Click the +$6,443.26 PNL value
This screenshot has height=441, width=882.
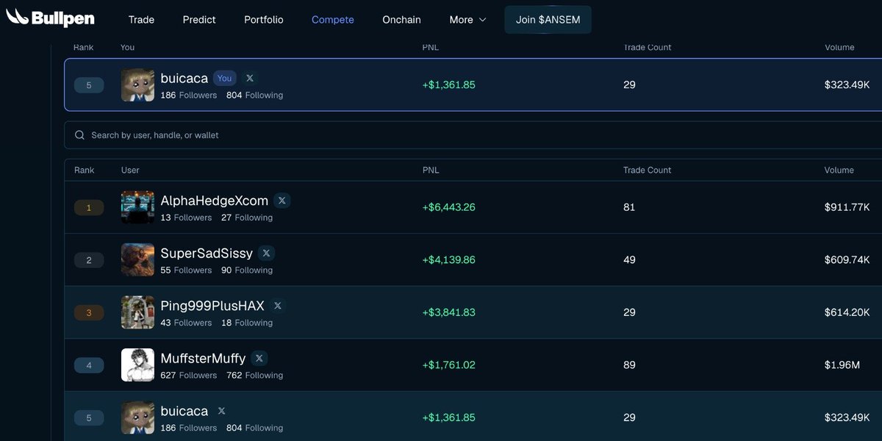(x=448, y=207)
